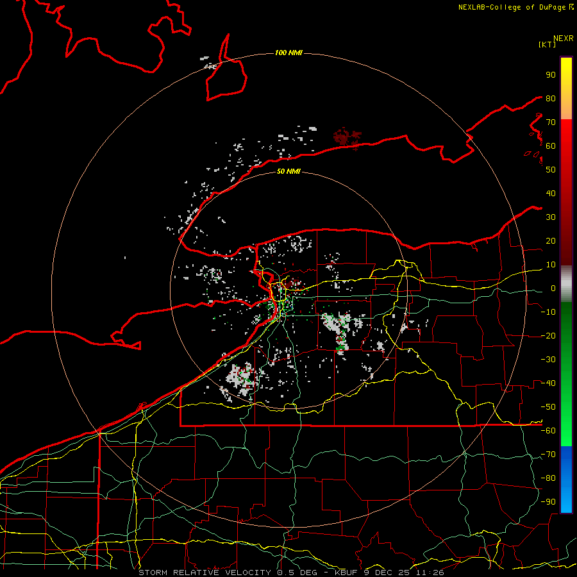Click the NEXR label above color scale
This screenshot has height=577, width=577.
point(564,38)
